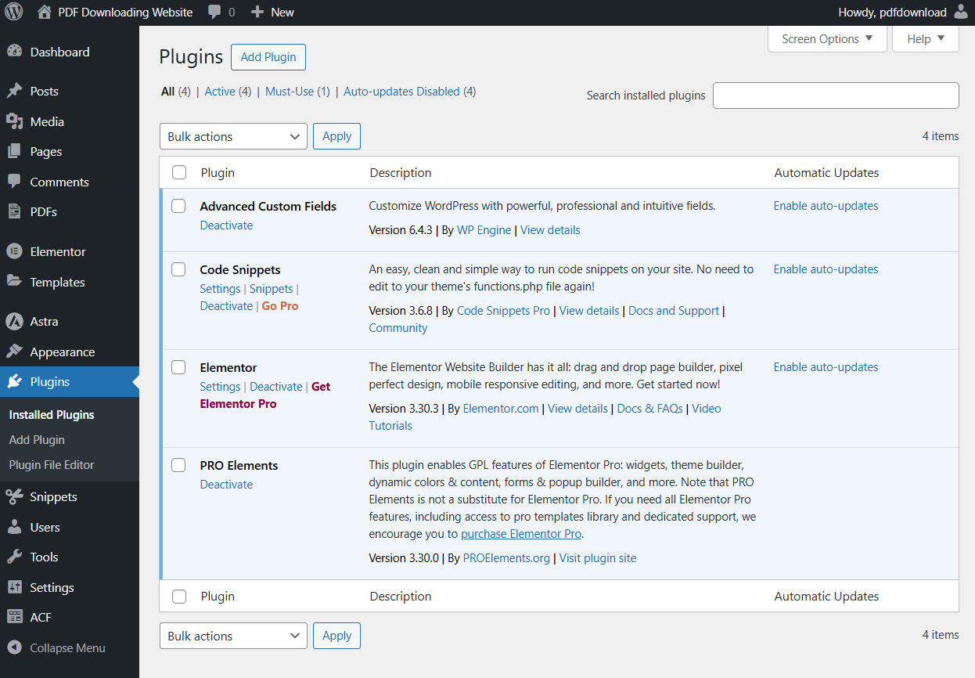Open the user avatar icon at top right
Viewport: 975px width, 678px height.
point(961,13)
